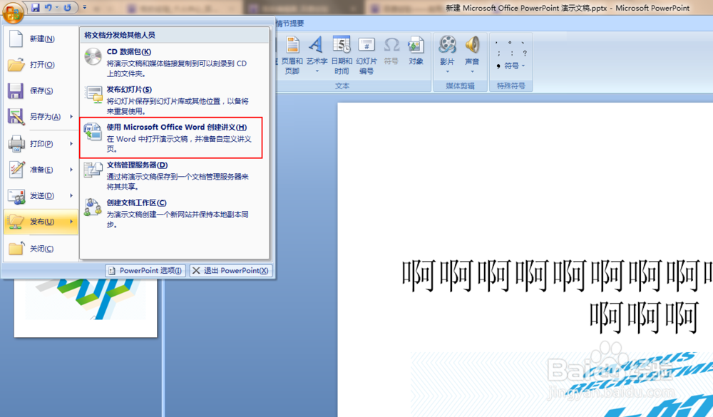The height and width of the screenshot is (417, 713).
Task: Expand the 另存为 submenu arrow
Action: [71, 117]
